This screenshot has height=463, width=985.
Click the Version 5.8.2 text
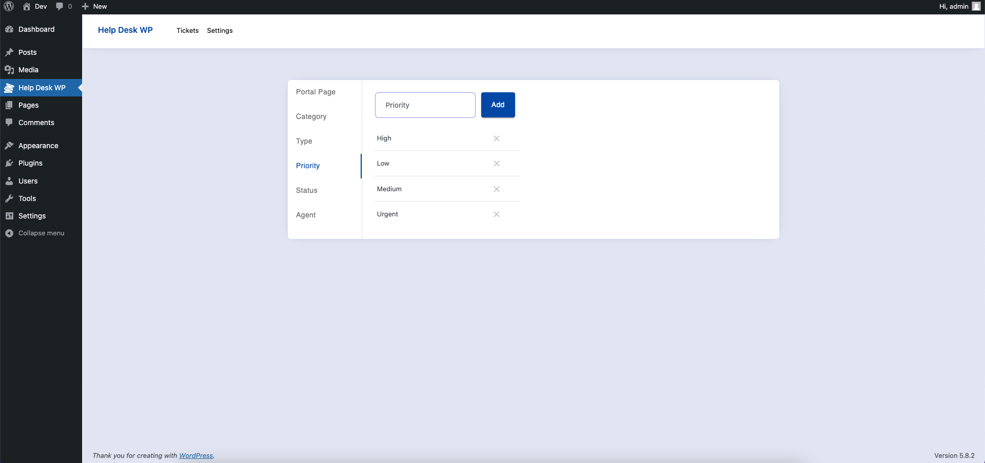pyautogui.click(x=954, y=455)
